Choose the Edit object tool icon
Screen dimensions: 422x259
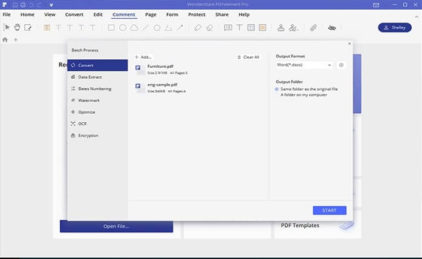(28, 27)
